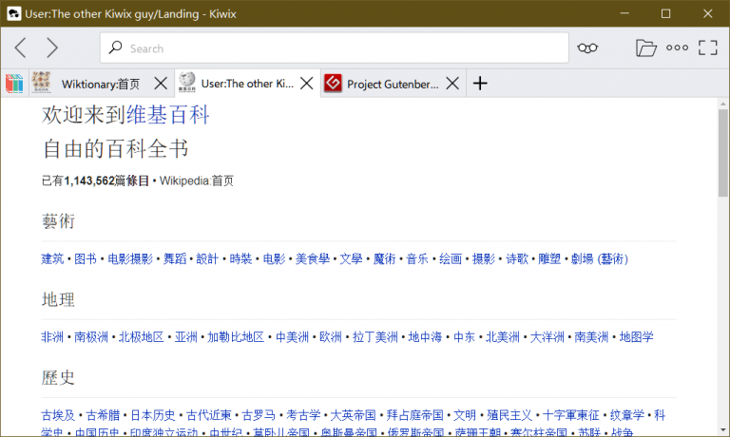730x437 pixels.
Task: Open the 古埃及 link under 歷史
Action: (58, 415)
